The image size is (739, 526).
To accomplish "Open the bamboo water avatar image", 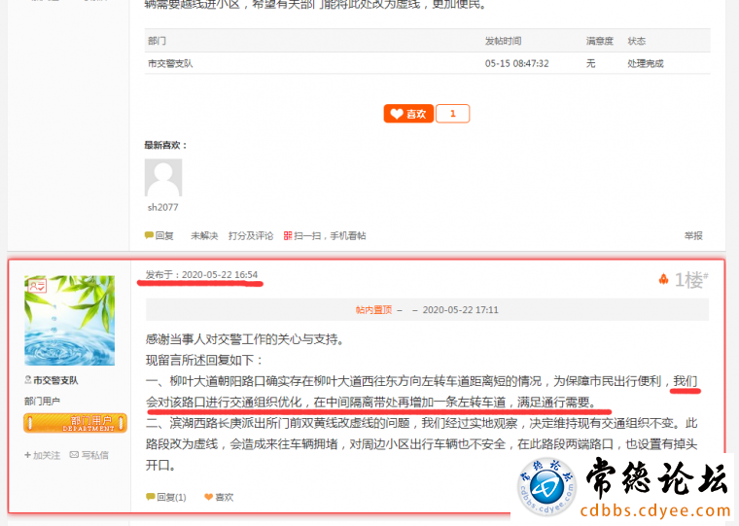I will (69, 321).
